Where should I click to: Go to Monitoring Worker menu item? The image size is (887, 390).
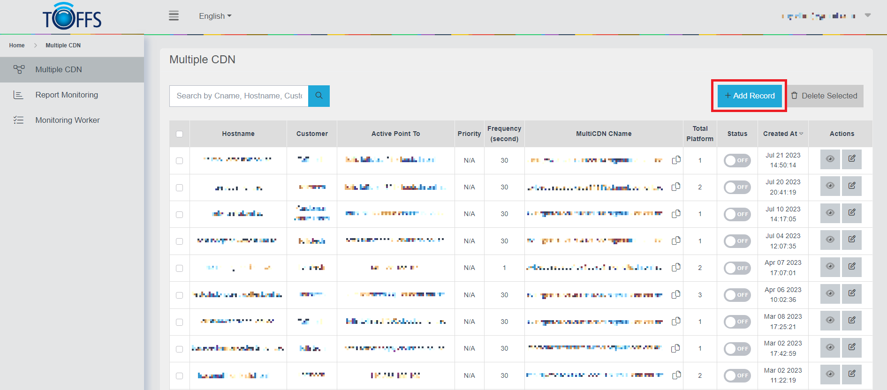coord(68,120)
